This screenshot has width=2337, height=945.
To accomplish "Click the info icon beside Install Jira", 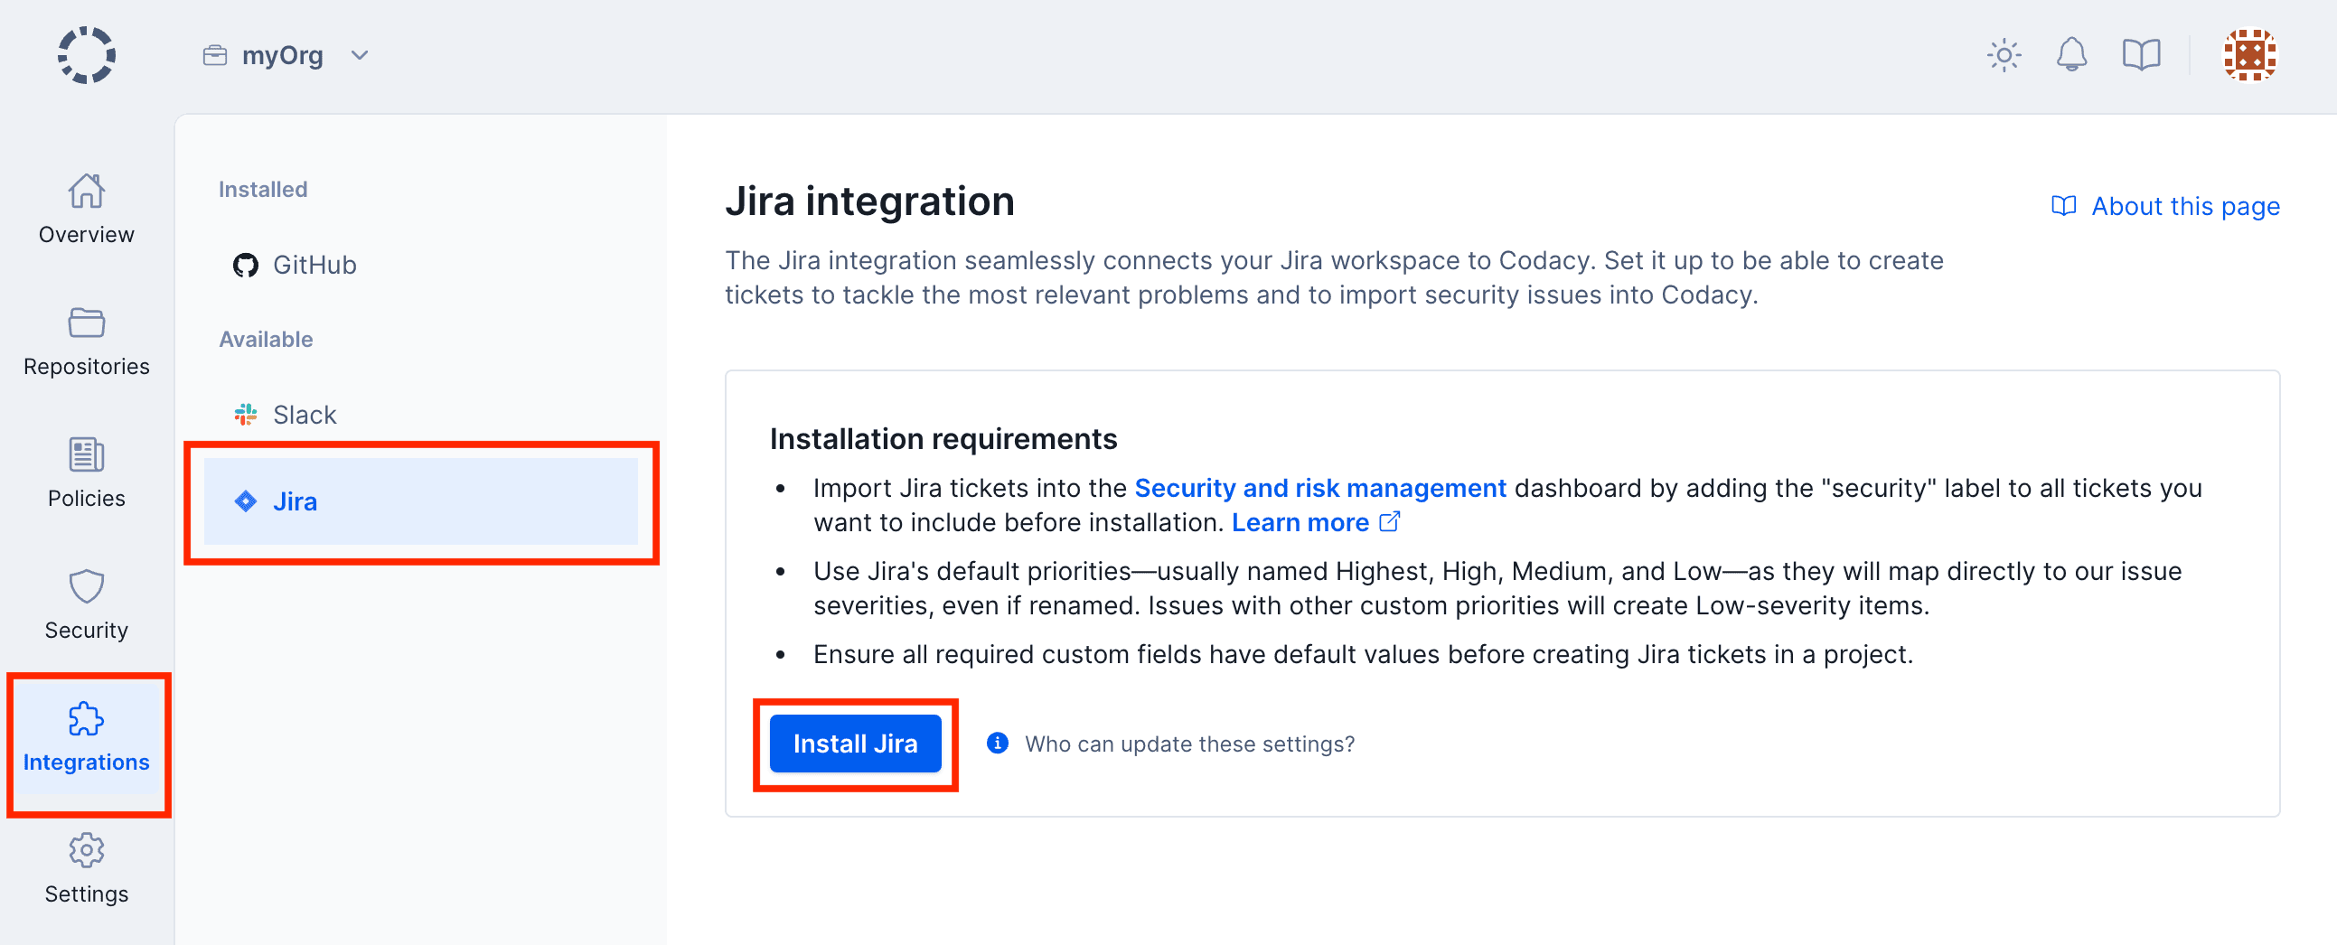I will pos(996,743).
